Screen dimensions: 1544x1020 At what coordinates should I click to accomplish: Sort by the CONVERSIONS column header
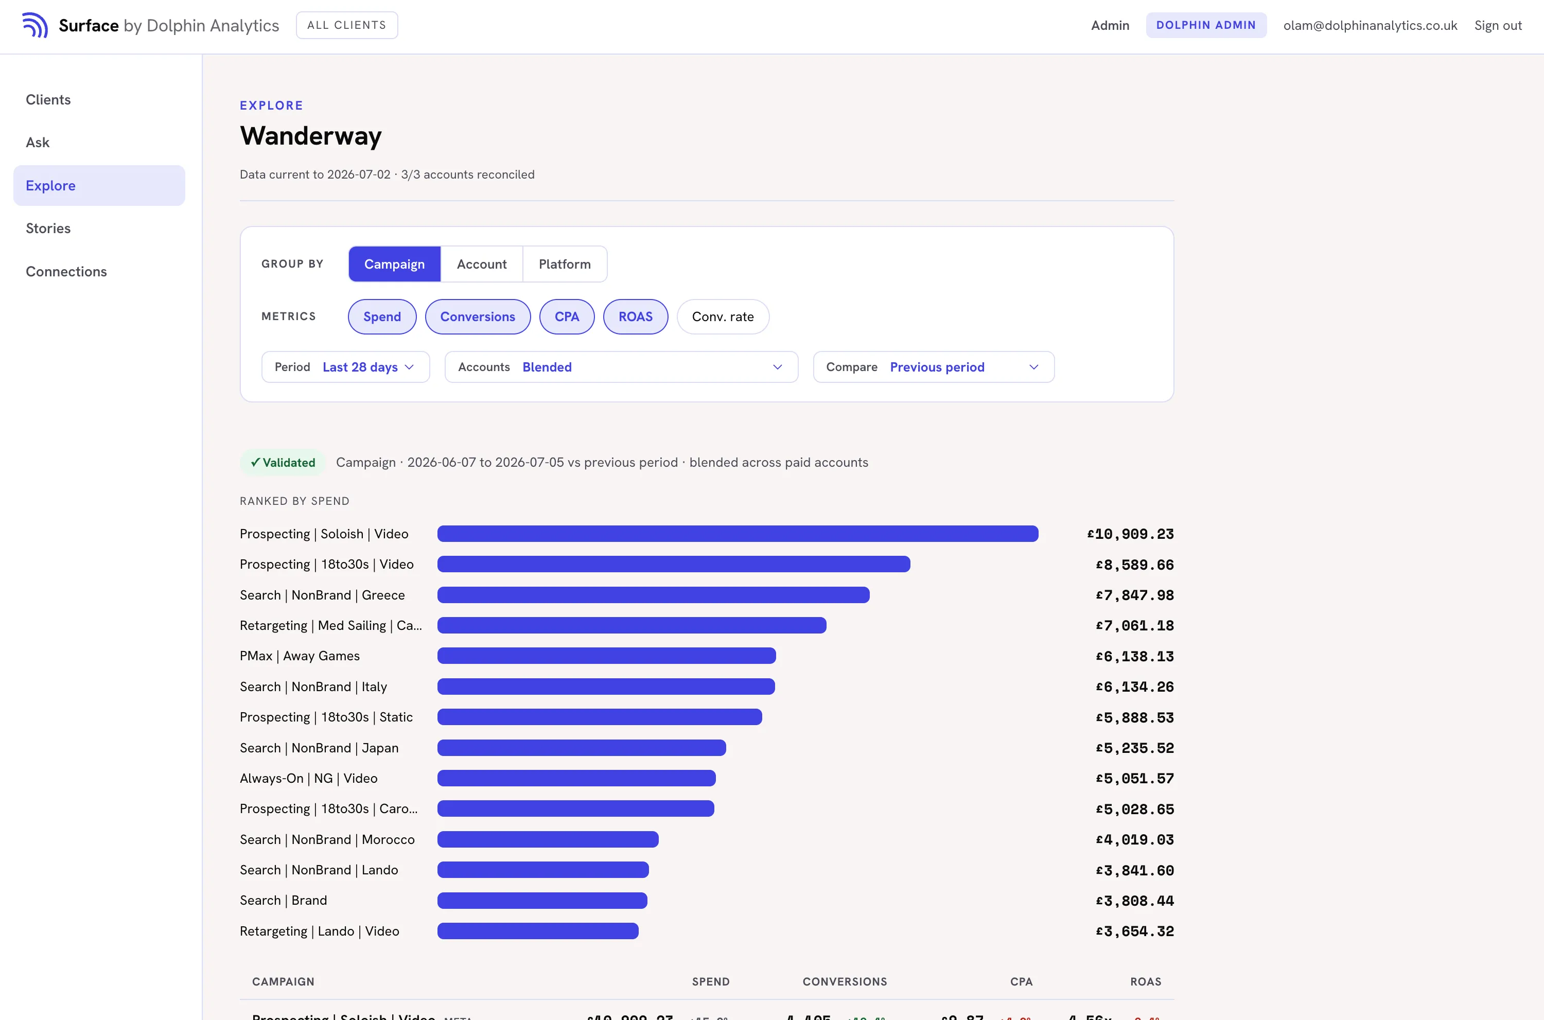(844, 981)
